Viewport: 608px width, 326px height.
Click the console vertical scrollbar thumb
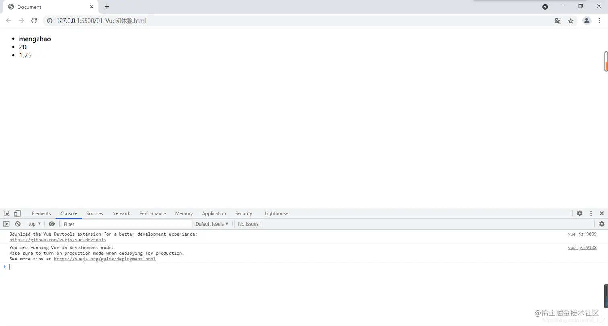click(x=606, y=296)
